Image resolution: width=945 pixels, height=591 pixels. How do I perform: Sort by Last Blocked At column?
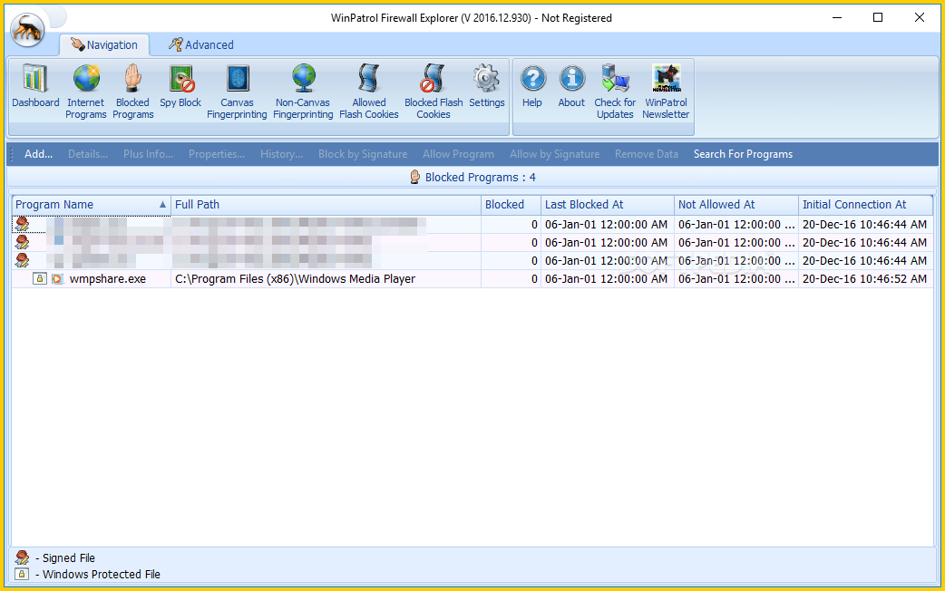pos(608,205)
